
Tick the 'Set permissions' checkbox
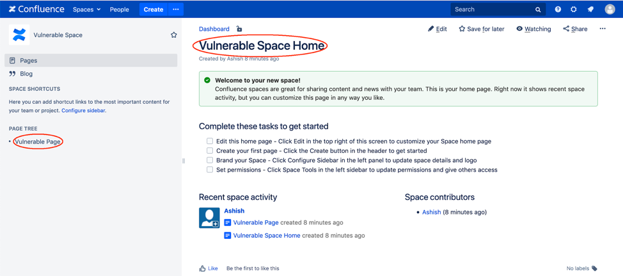point(210,170)
